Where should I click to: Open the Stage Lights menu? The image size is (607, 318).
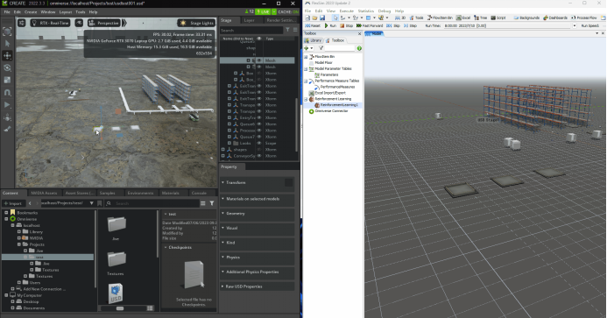[x=196, y=24]
